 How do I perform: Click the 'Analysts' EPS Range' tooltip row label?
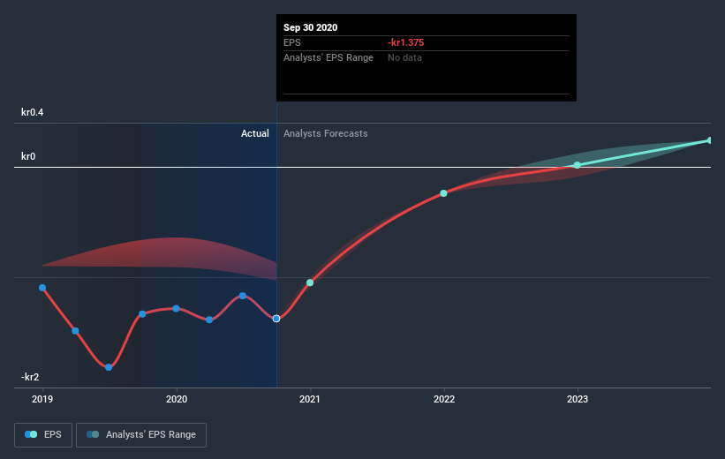pyautogui.click(x=329, y=57)
